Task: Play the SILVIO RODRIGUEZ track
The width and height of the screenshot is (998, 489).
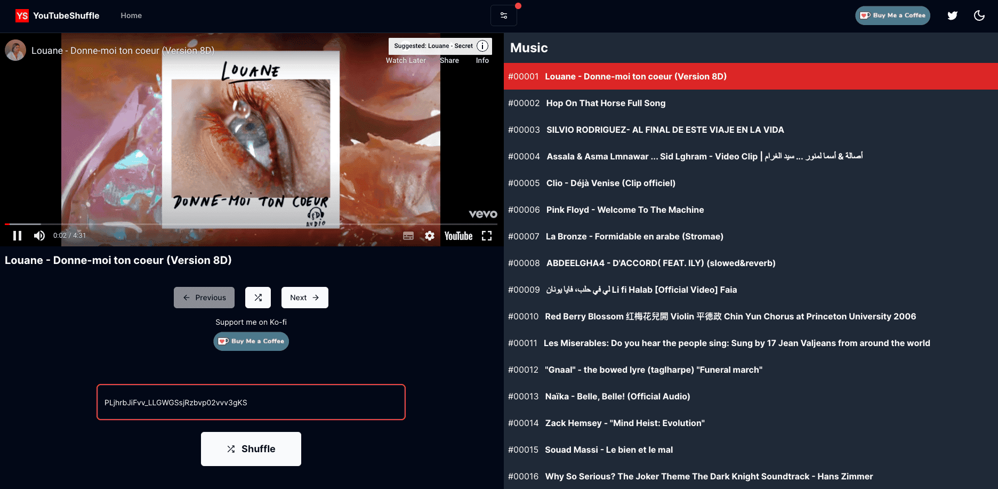Action: coord(751,130)
